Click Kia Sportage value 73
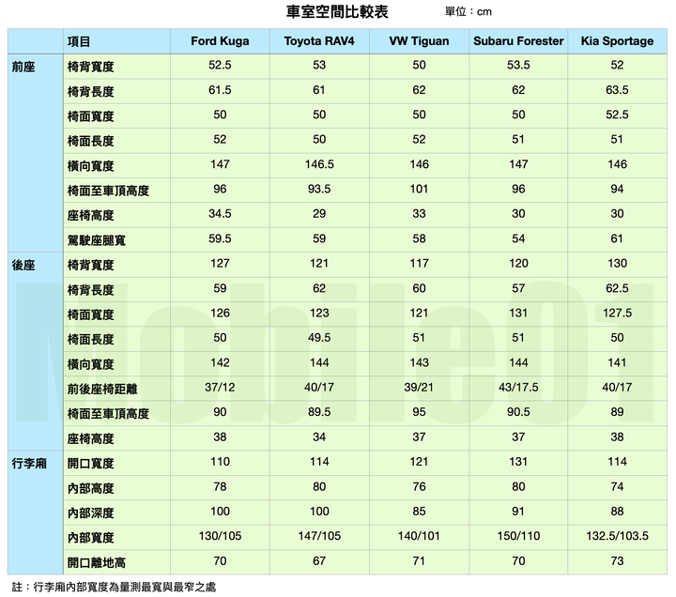Viewport: 676px width, 597px height. [x=617, y=561]
